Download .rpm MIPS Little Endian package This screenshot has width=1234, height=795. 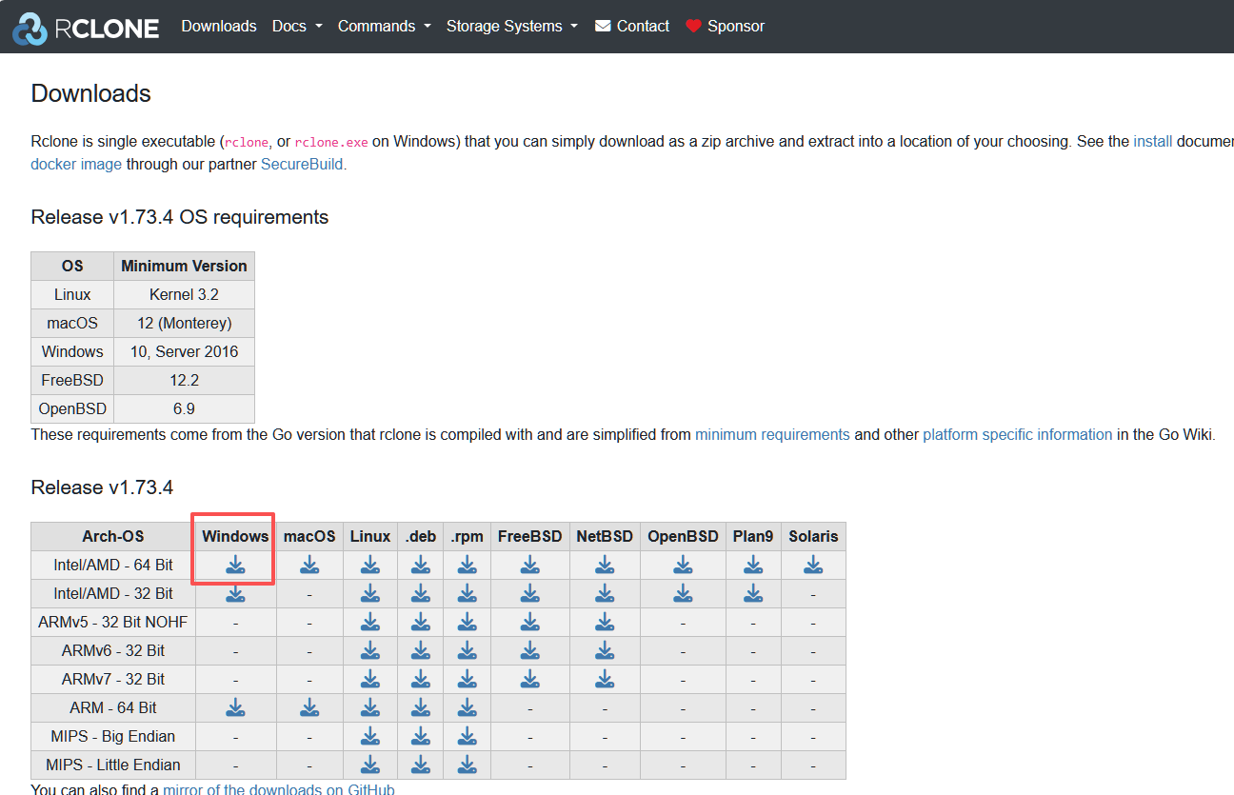tap(467, 765)
